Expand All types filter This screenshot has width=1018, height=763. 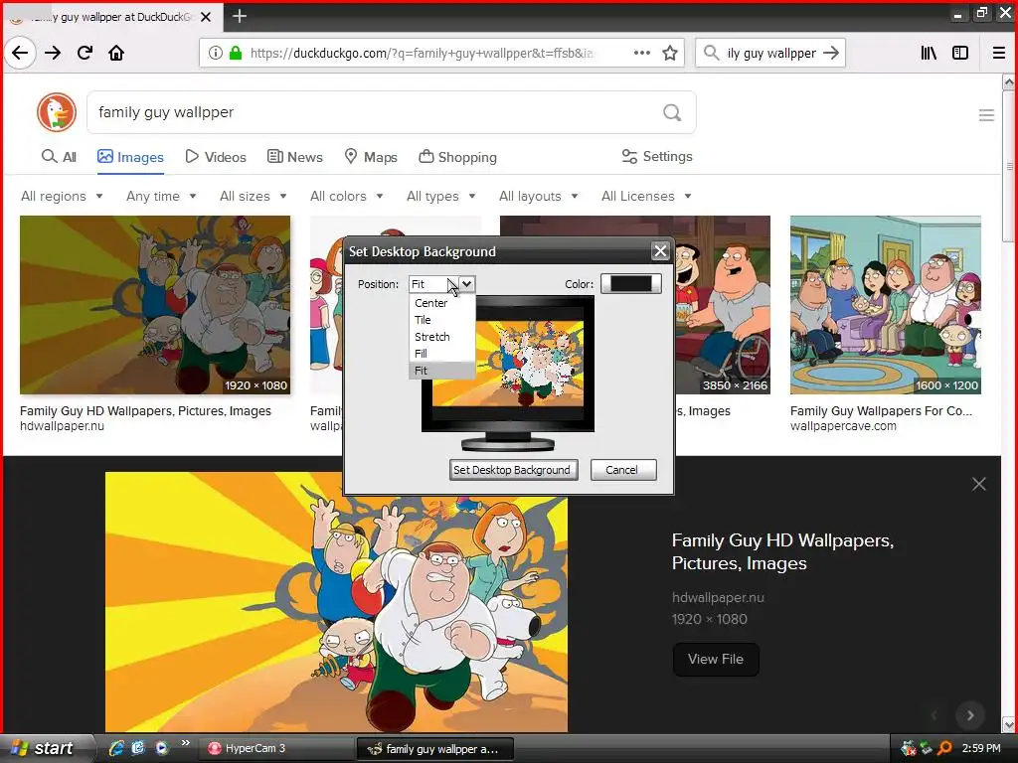coord(441,196)
